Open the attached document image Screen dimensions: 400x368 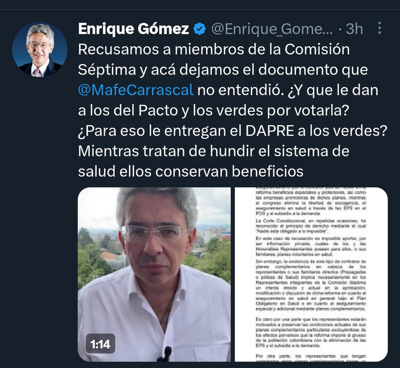pyautogui.click(x=311, y=275)
